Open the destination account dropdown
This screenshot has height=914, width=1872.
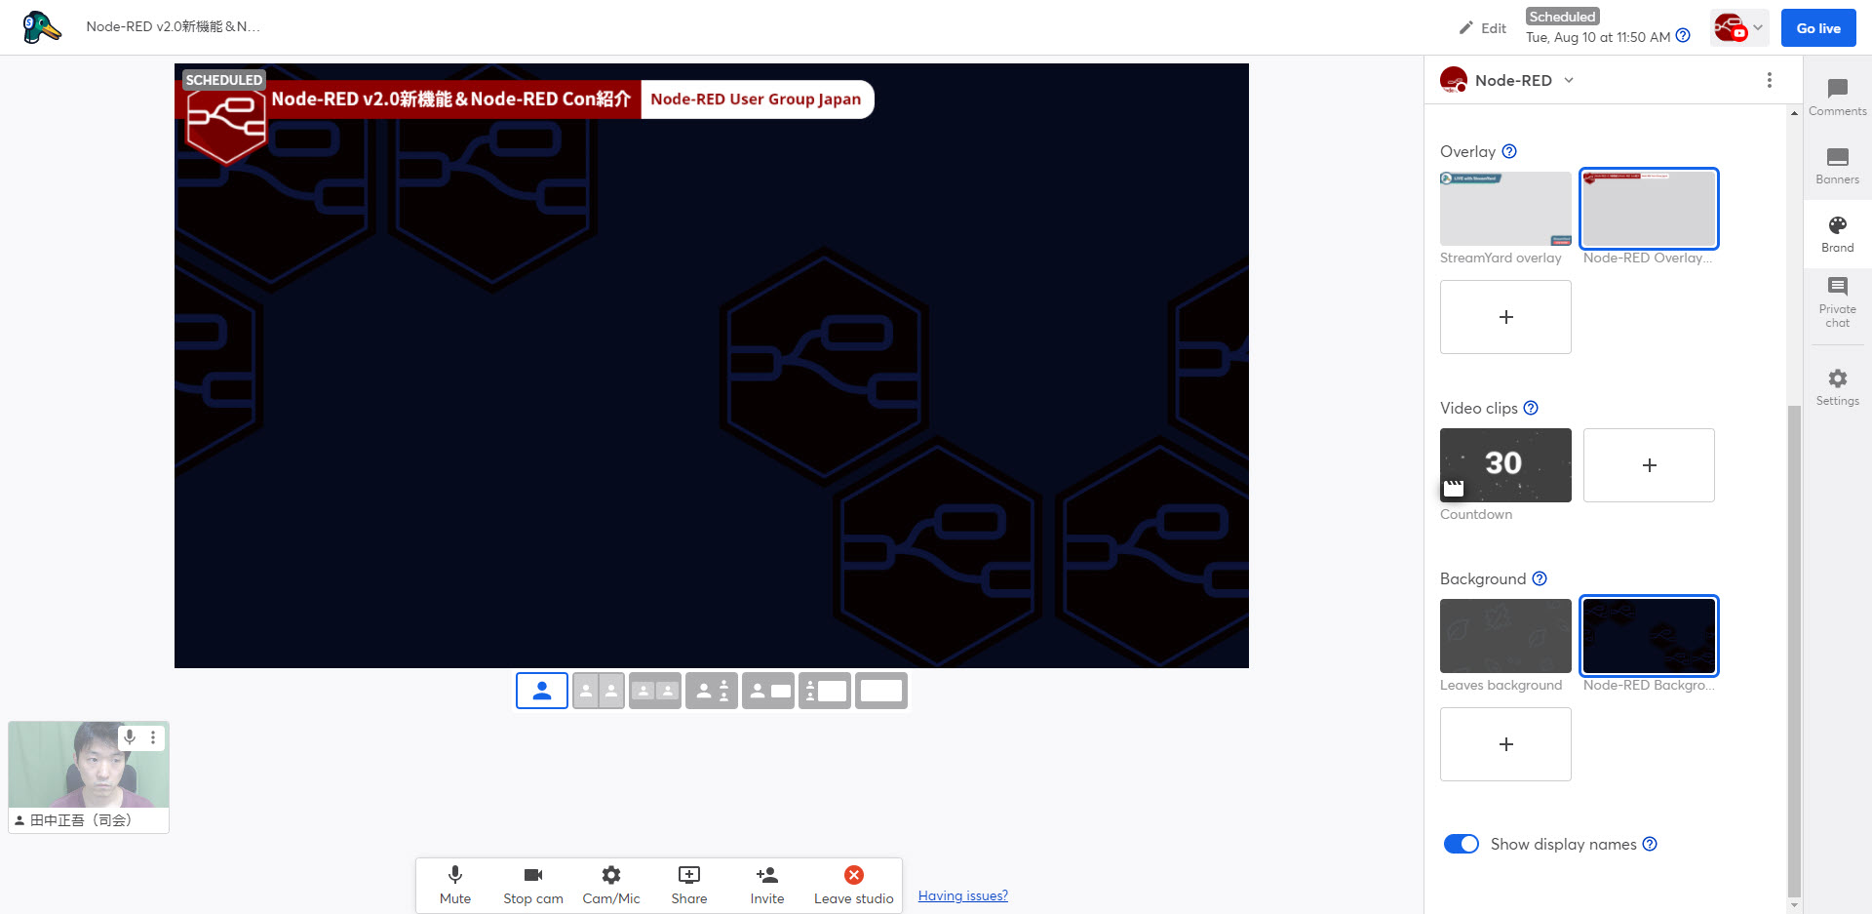(x=1740, y=28)
